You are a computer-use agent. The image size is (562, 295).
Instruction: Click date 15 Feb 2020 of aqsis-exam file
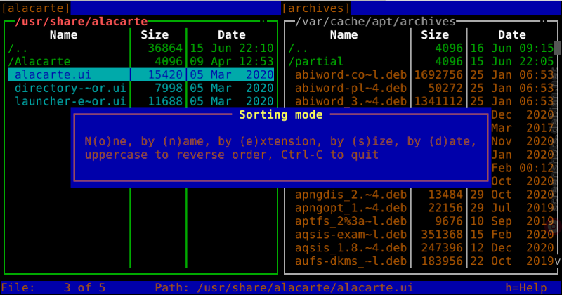512,234
